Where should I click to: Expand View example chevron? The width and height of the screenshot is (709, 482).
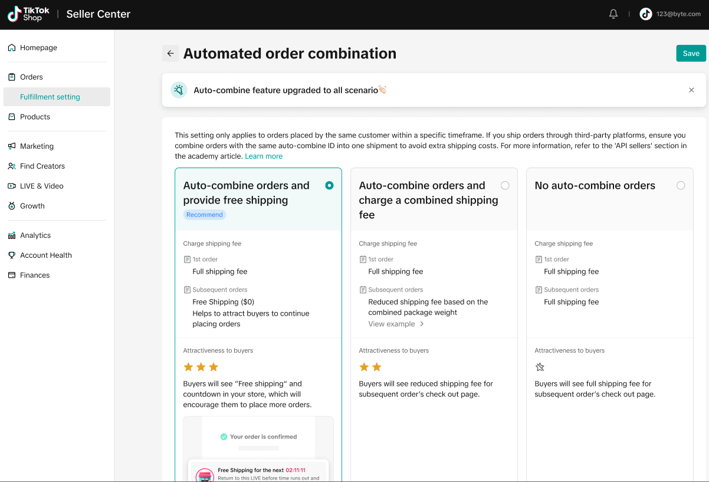point(422,324)
